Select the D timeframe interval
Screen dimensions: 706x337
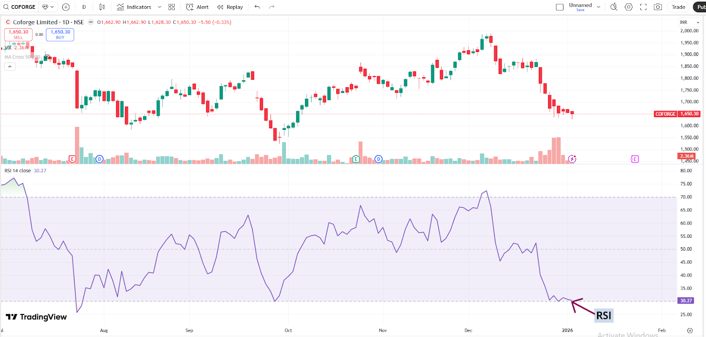[84, 7]
